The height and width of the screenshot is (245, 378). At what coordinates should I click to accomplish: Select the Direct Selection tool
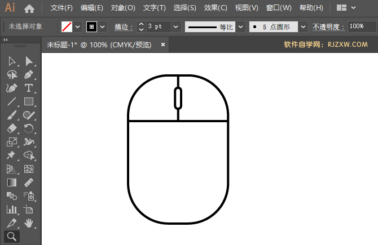pyautogui.click(x=29, y=61)
